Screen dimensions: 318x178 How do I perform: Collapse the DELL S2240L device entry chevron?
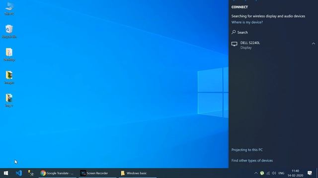click(x=314, y=44)
